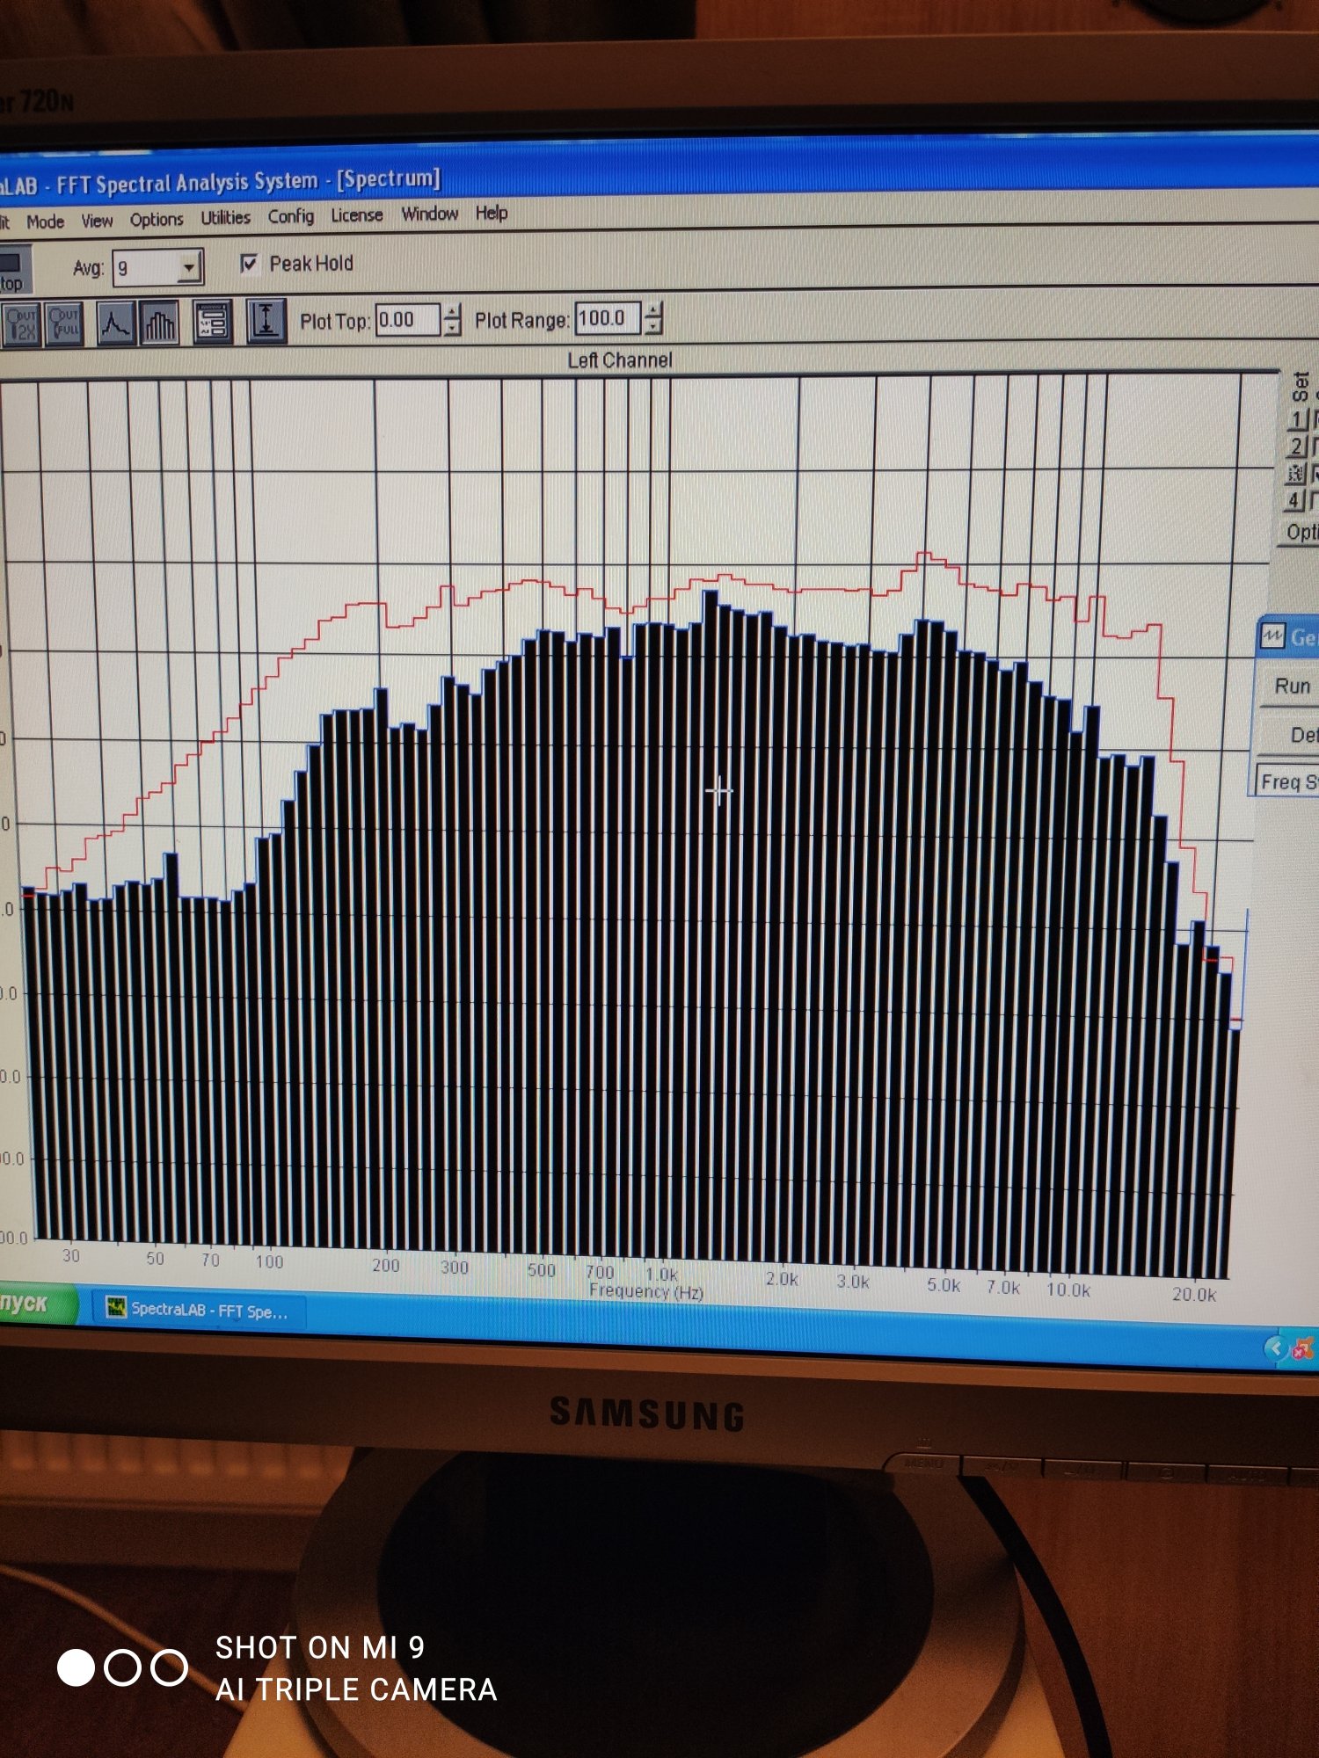Decrease Plot Top with down arrow
The height and width of the screenshot is (1758, 1319).
452,328
